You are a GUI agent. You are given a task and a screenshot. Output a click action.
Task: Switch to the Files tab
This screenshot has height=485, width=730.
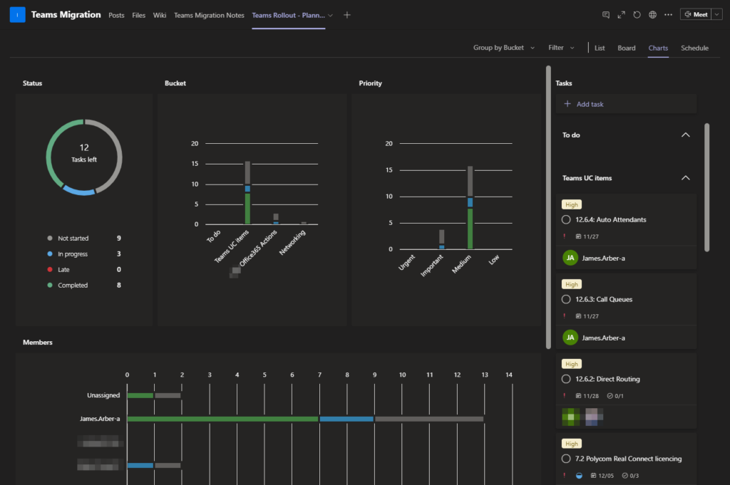click(x=139, y=15)
